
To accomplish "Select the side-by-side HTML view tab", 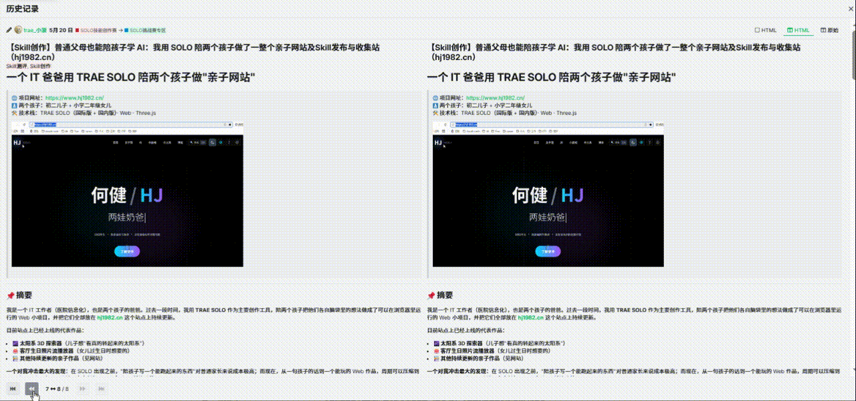I will (x=798, y=30).
